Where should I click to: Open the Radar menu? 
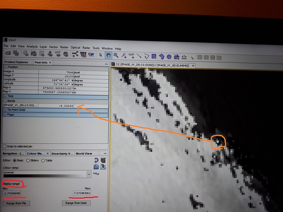point(86,48)
